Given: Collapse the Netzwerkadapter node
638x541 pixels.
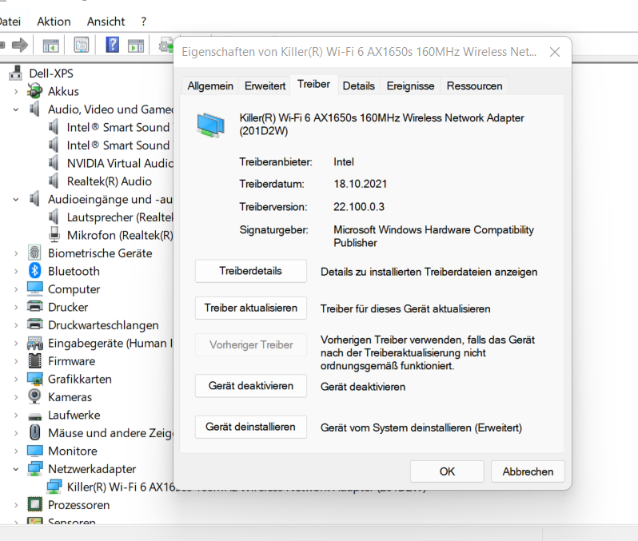Looking at the screenshot, I should [16, 469].
